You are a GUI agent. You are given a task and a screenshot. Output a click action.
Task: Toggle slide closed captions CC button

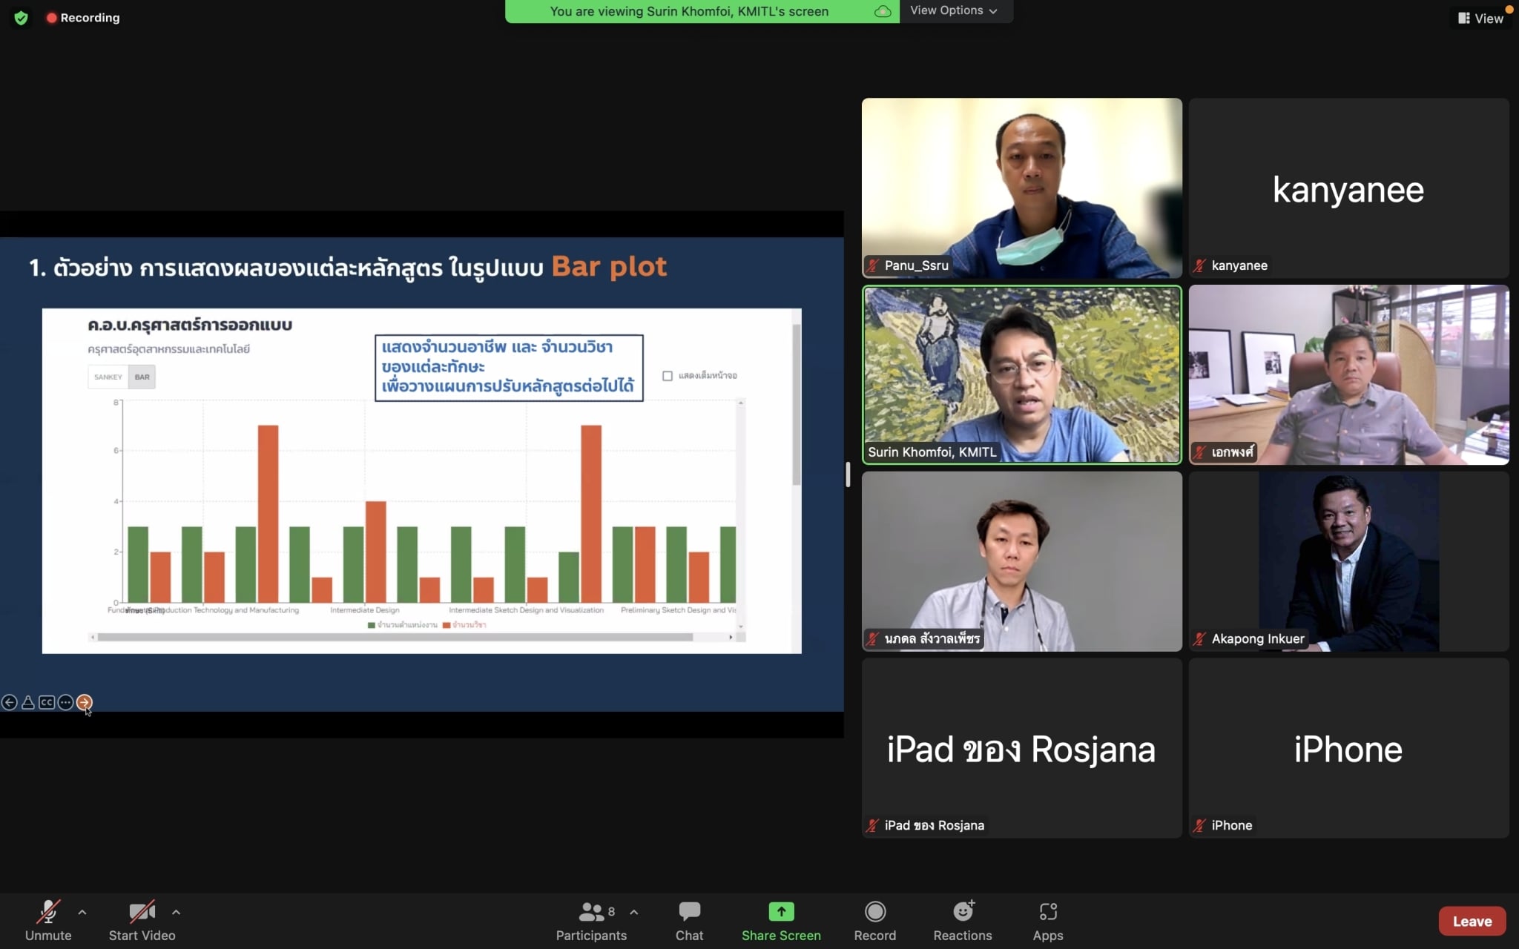[x=47, y=702]
